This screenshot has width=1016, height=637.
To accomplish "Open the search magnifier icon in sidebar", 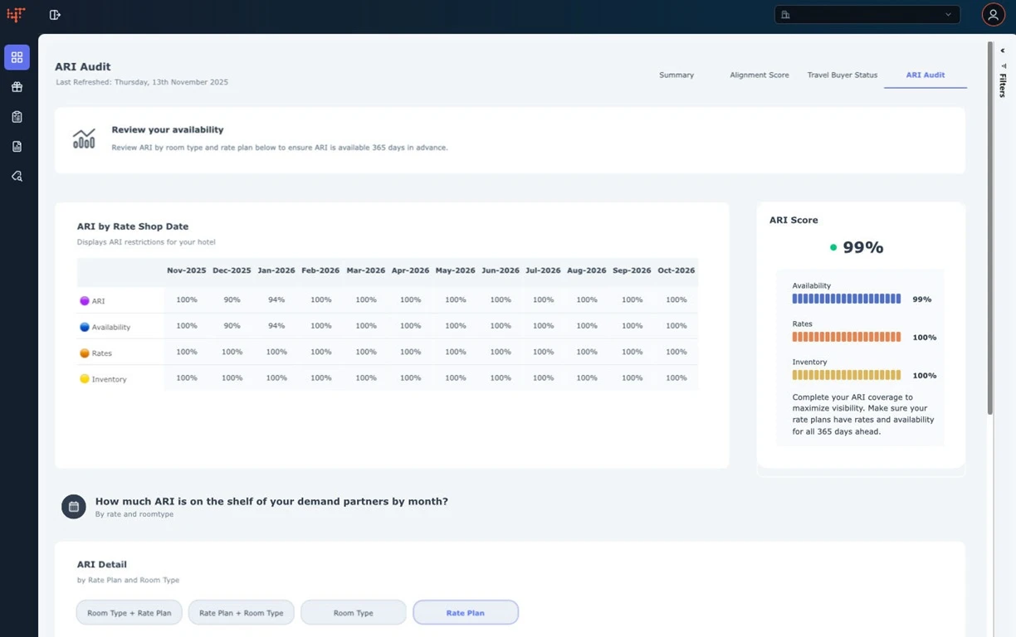I will [x=17, y=176].
